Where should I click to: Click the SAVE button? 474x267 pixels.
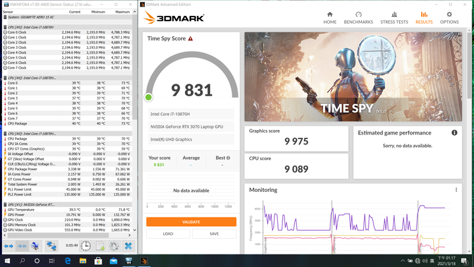pos(214,233)
